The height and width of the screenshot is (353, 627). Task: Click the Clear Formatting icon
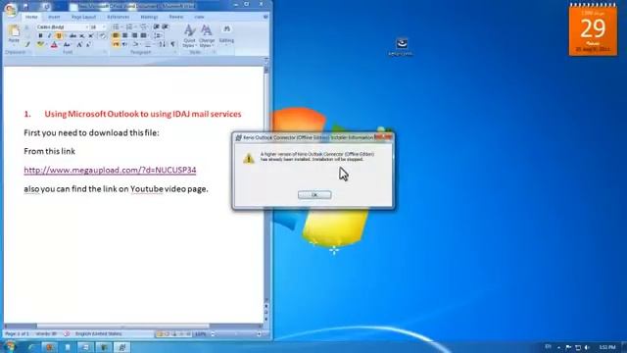[102, 35]
